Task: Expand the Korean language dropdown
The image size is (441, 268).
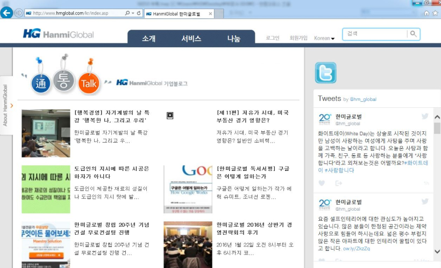Action: [x=324, y=38]
